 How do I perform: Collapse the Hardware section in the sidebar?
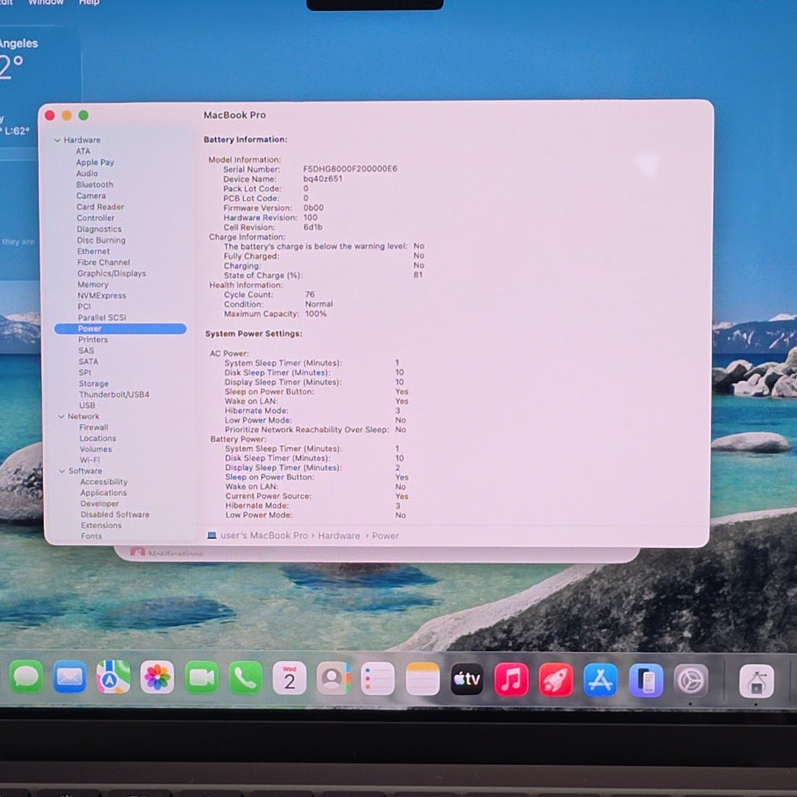[x=57, y=140]
